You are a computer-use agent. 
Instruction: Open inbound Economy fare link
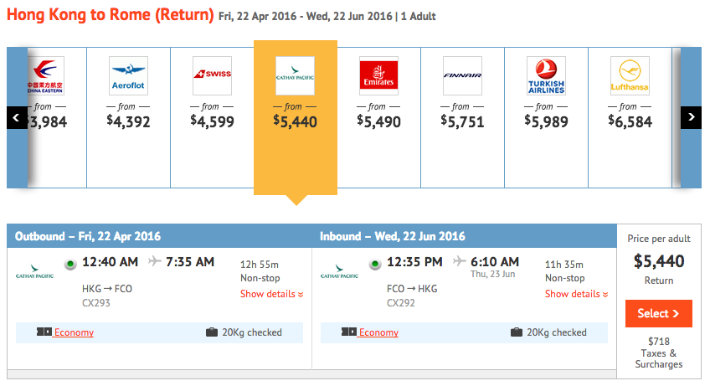(378, 332)
